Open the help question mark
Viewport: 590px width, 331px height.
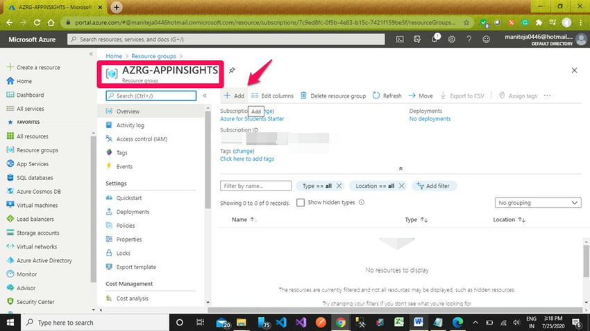point(469,39)
